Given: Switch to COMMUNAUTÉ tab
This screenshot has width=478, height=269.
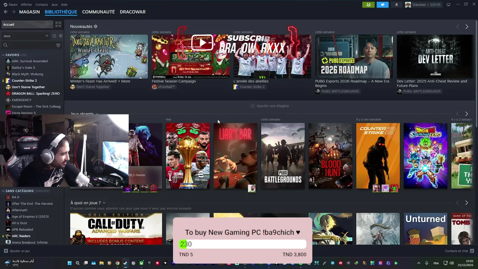Looking at the screenshot, I should [99, 12].
